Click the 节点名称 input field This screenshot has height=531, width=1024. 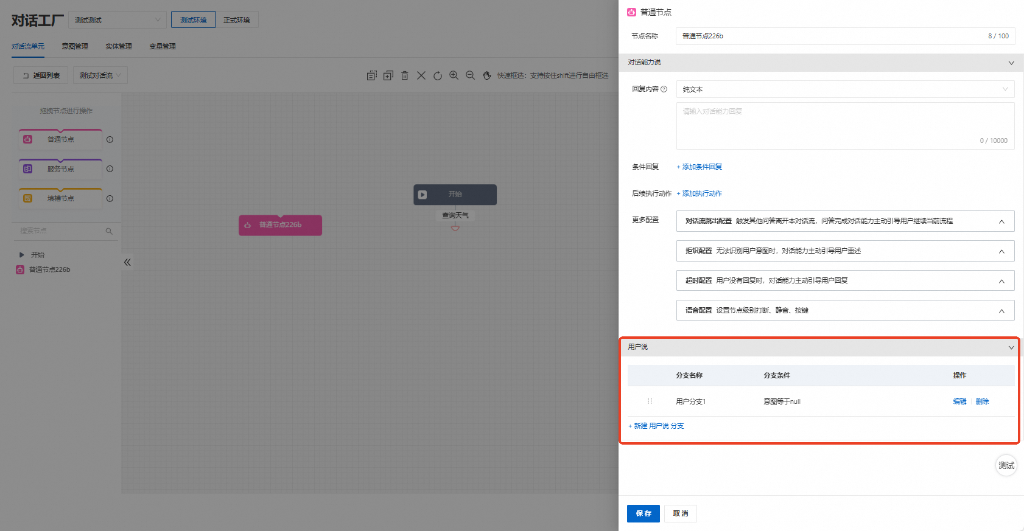pyautogui.click(x=845, y=36)
